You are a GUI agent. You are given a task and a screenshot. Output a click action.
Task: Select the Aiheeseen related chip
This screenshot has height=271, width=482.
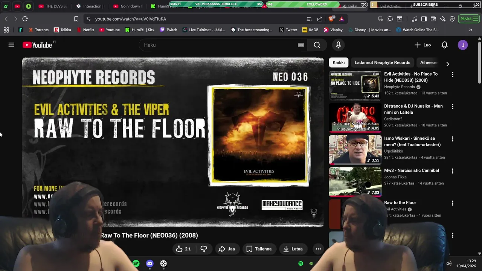(429, 62)
